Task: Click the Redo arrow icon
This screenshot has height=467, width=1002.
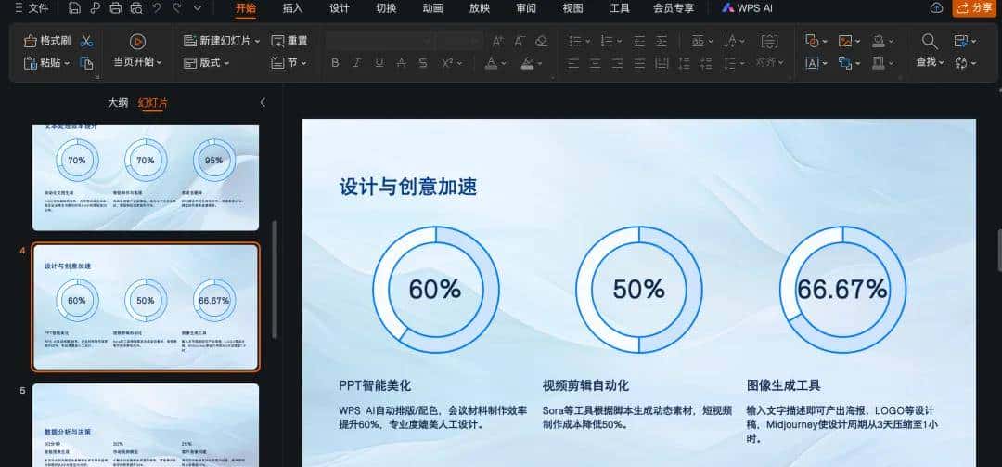Action: (x=177, y=8)
